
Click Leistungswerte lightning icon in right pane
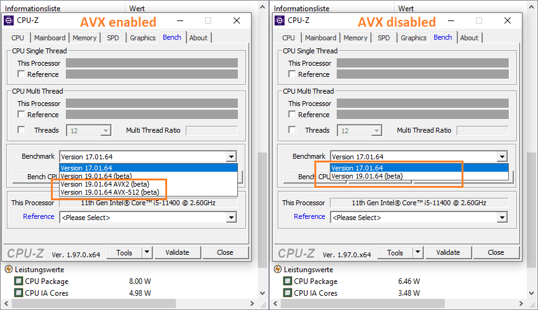pos(278,270)
